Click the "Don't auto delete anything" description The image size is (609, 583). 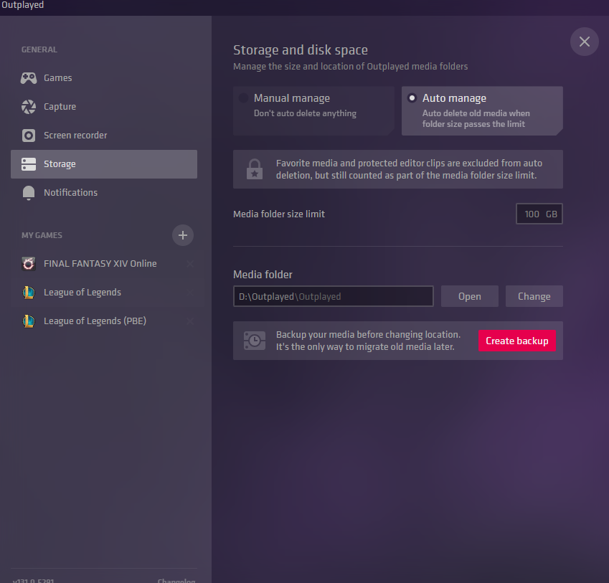pyautogui.click(x=305, y=113)
